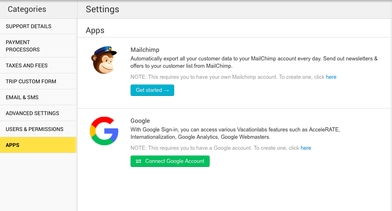Click the Settings page header
This screenshot has height=211, width=392.
(x=102, y=9)
